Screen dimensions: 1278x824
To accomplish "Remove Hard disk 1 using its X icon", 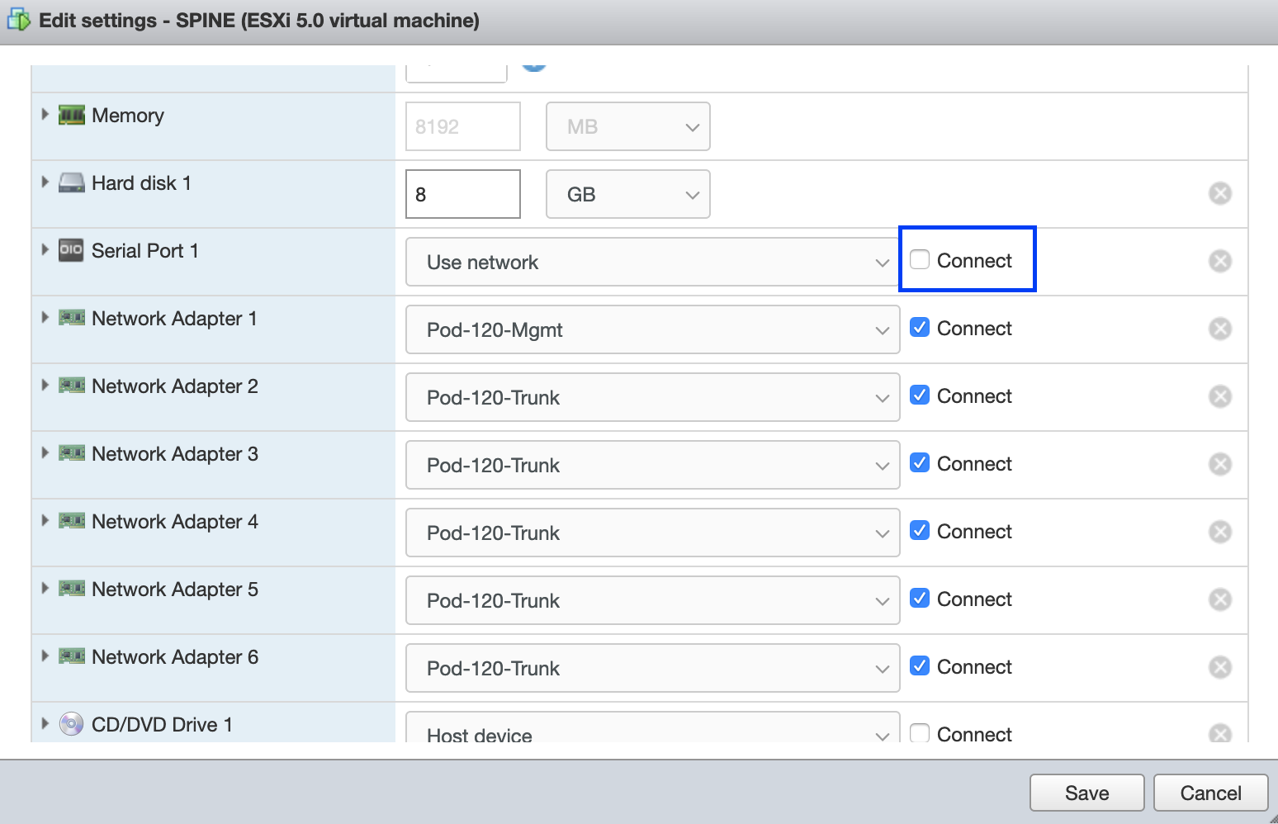I will [x=1219, y=193].
